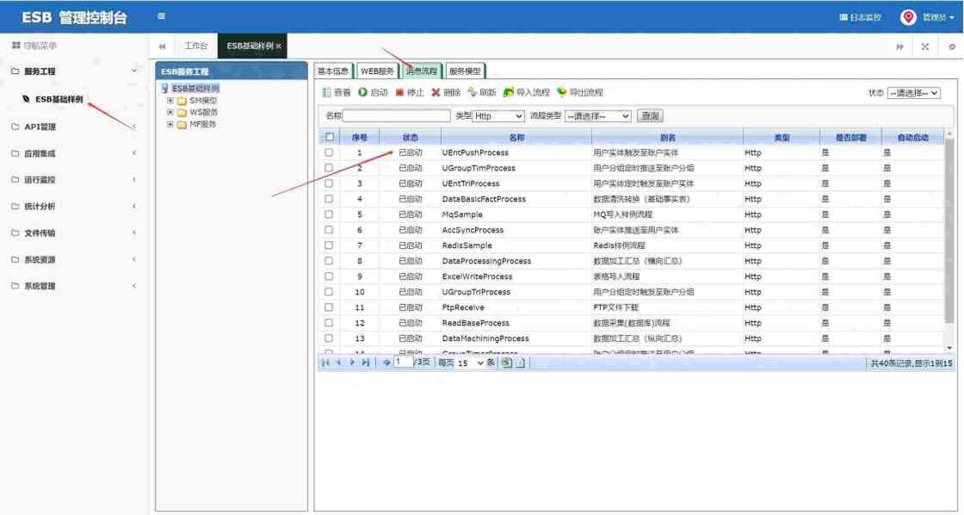Expand the MF服务 tree node

tap(170, 124)
